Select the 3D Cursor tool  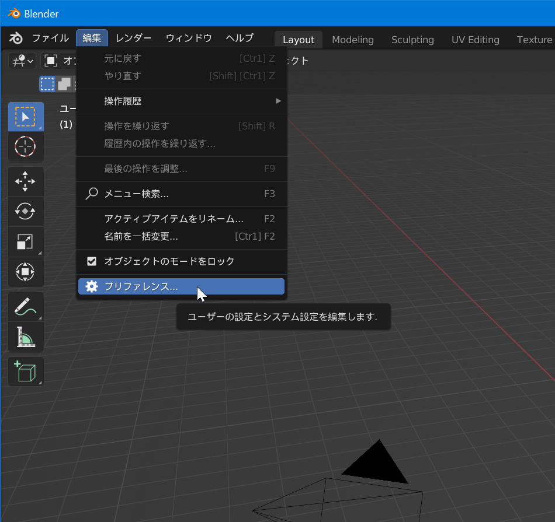[26, 146]
